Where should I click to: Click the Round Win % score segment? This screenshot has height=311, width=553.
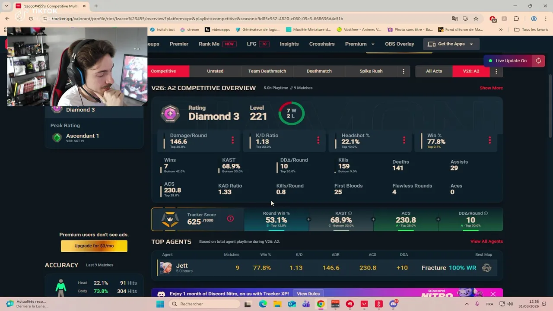pyautogui.click(x=276, y=219)
